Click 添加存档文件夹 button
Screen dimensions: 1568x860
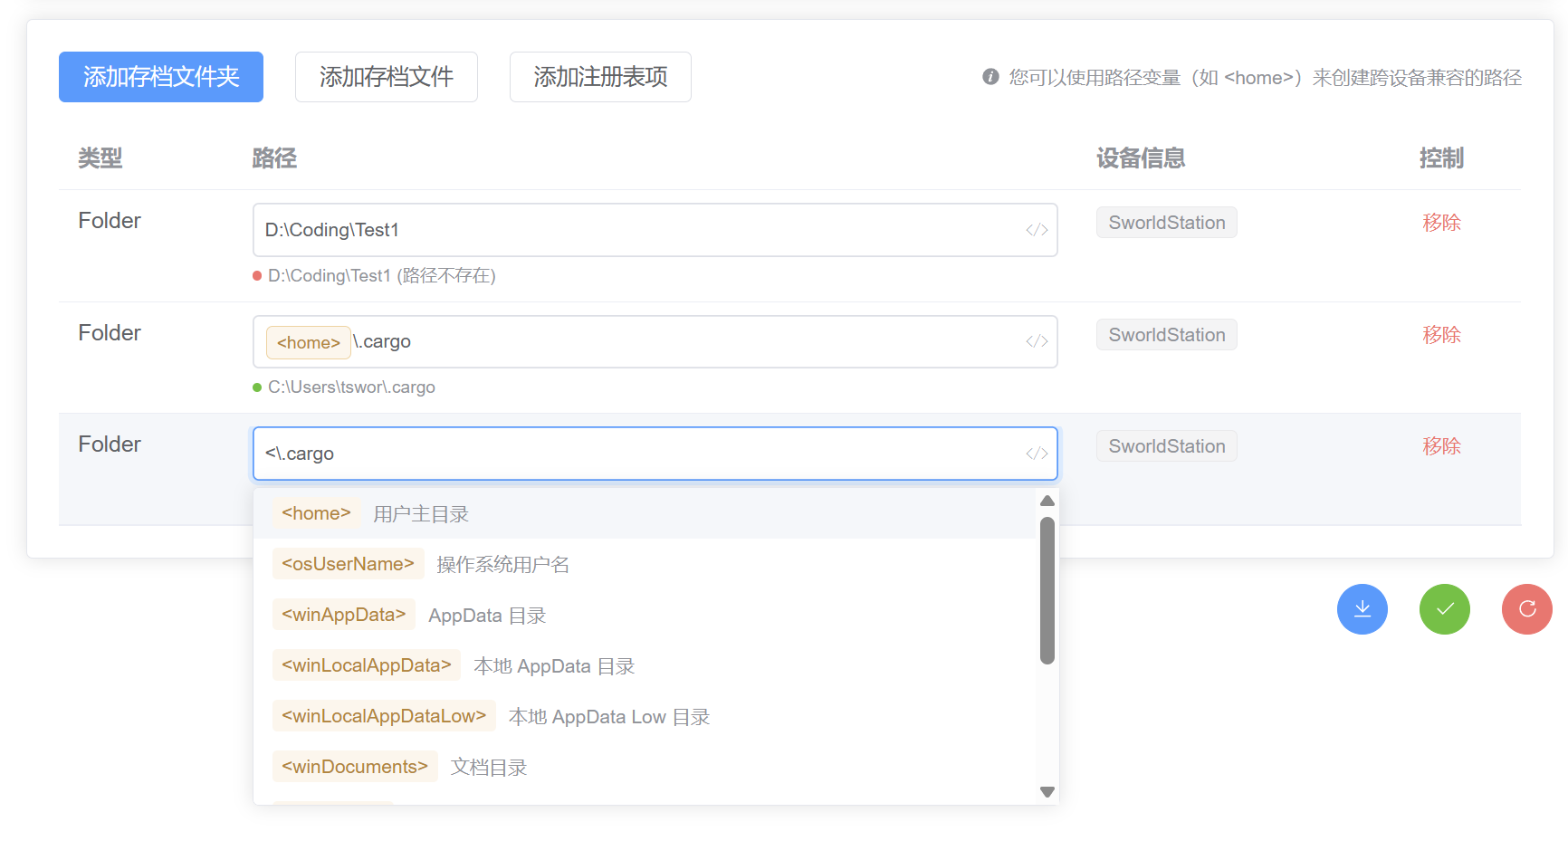(161, 77)
